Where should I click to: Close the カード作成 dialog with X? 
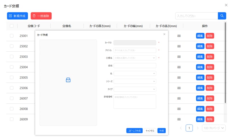pos(164,34)
